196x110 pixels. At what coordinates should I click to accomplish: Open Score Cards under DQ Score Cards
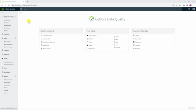click(7, 20)
